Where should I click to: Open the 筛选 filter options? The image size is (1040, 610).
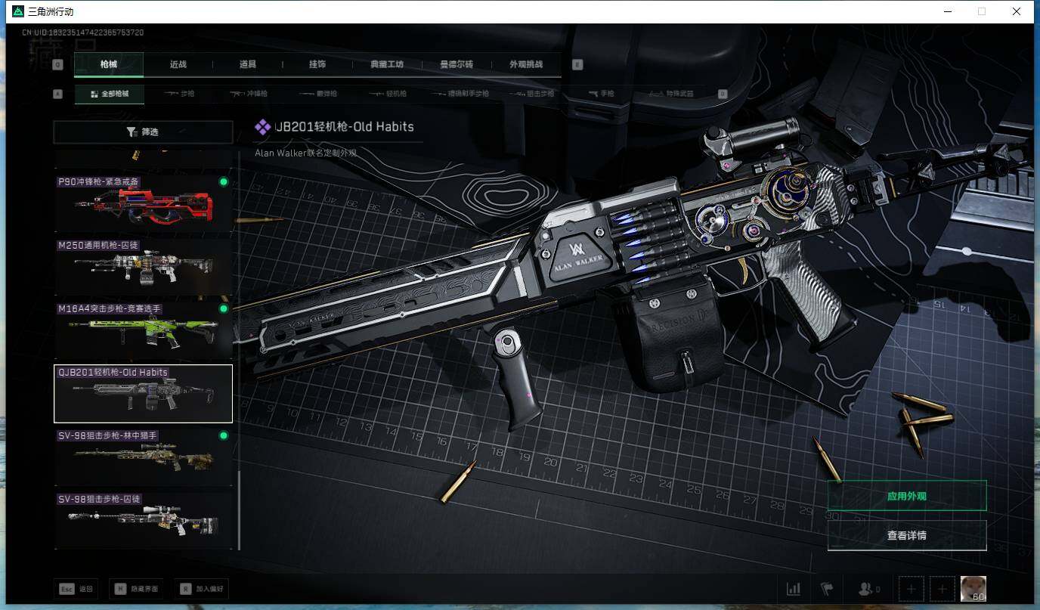[x=143, y=132]
